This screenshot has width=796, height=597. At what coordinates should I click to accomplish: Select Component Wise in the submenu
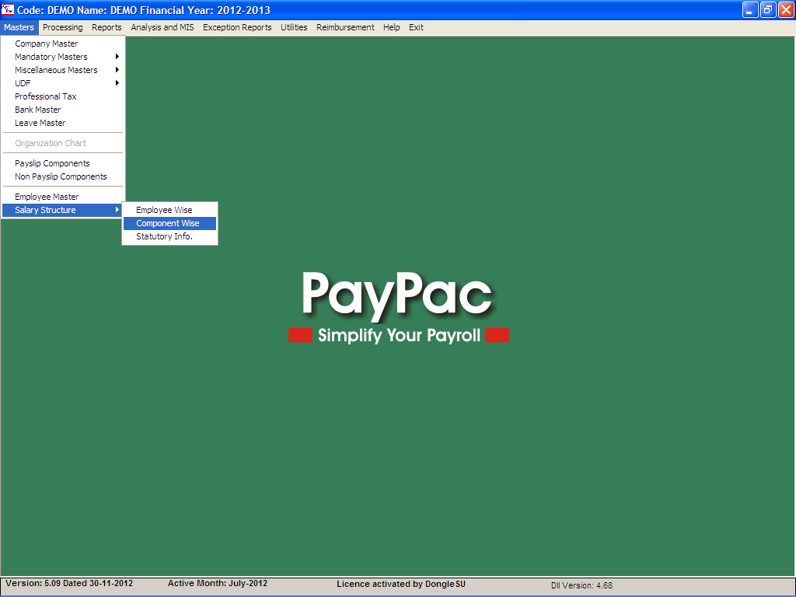pos(169,223)
